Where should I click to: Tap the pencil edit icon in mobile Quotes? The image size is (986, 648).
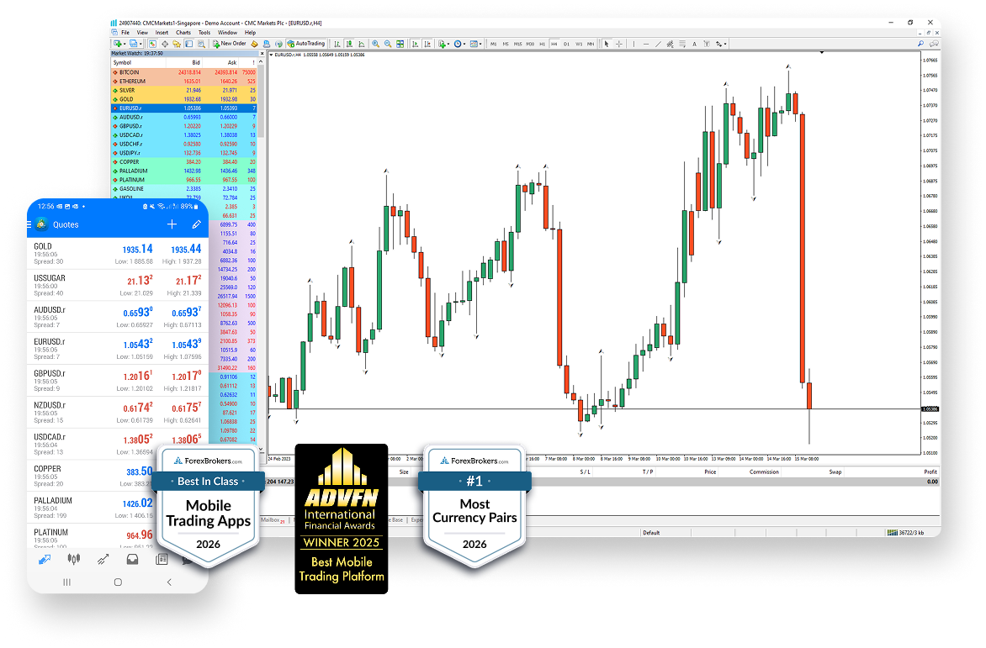(x=196, y=224)
